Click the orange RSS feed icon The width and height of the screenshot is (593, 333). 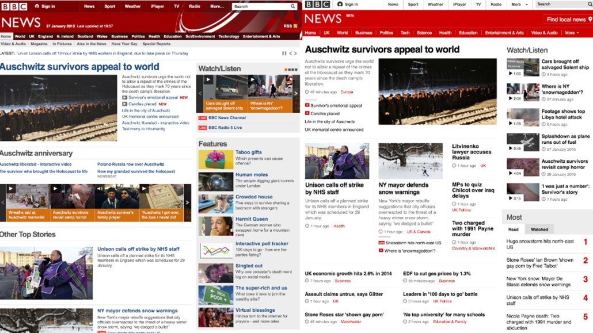point(295,26)
